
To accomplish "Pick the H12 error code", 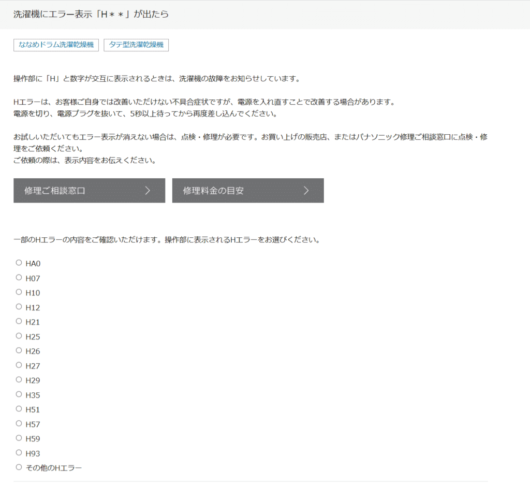I will pyautogui.click(x=19, y=307).
